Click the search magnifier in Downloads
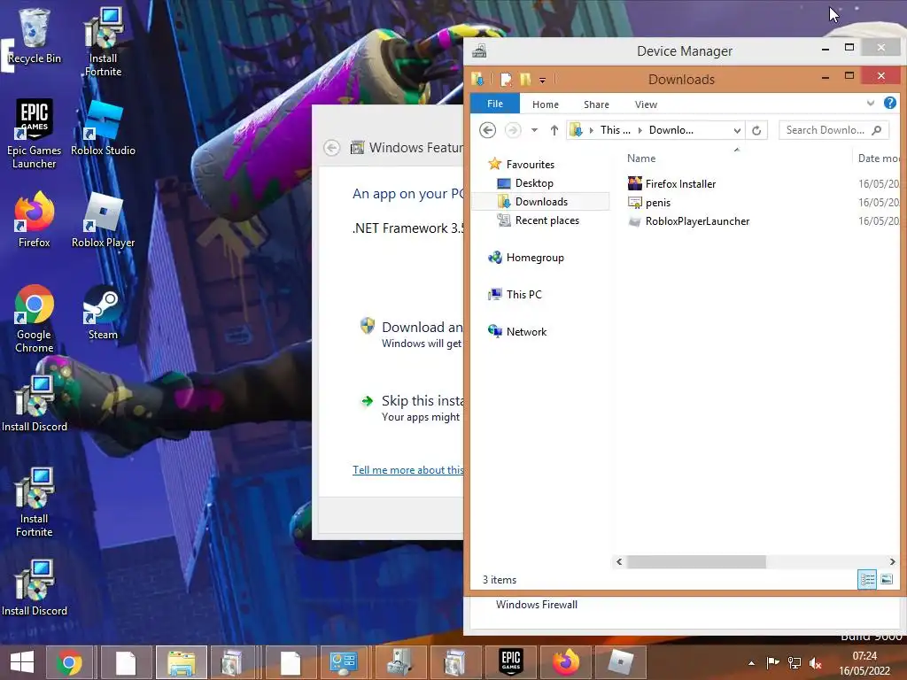The width and height of the screenshot is (907, 680). 877,130
